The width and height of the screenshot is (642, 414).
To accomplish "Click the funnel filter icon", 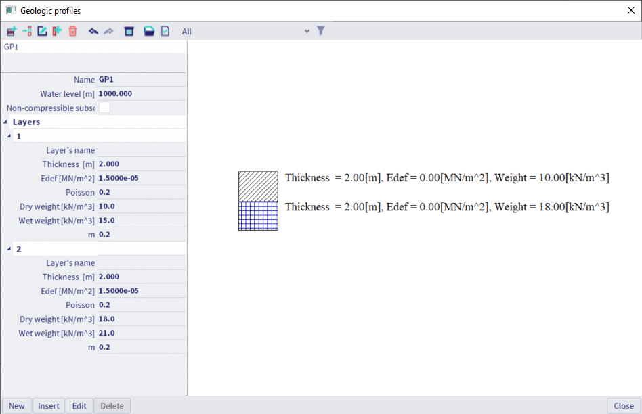I will 321,31.
